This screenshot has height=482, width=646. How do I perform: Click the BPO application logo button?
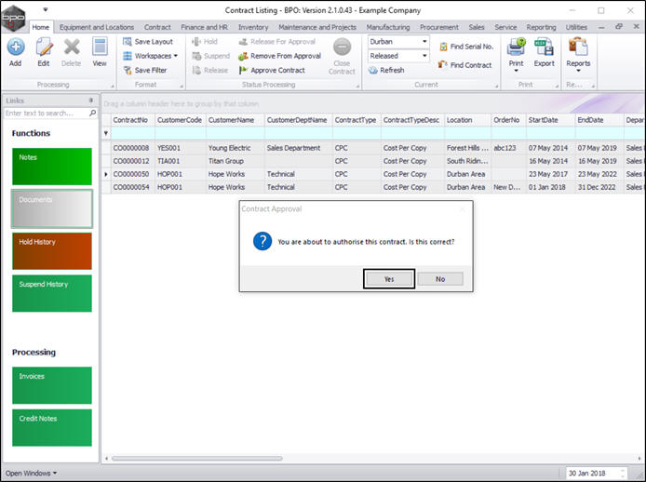[13, 18]
